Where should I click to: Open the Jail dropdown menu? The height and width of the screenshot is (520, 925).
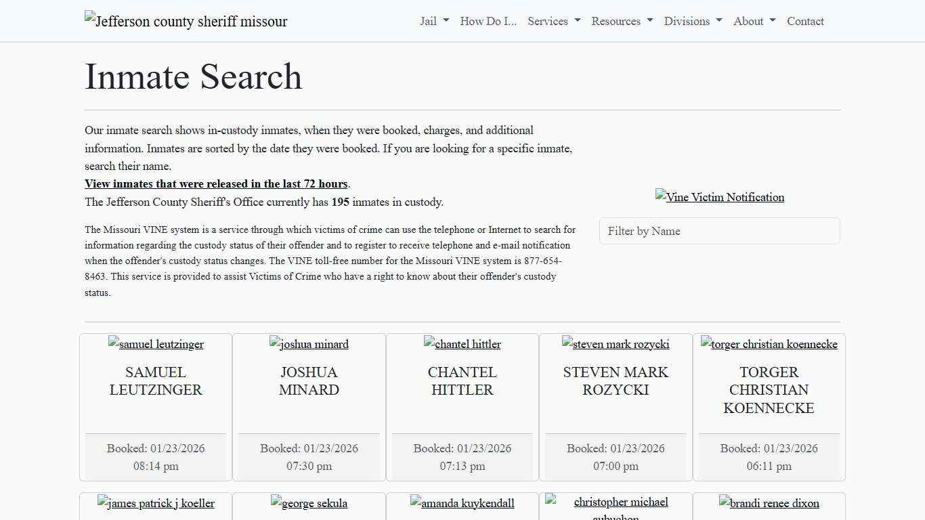pyautogui.click(x=433, y=21)
